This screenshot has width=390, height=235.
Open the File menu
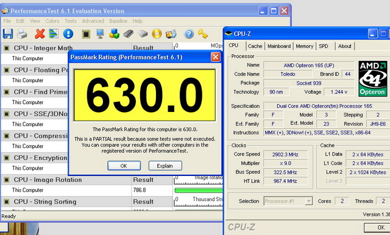pyautogui.click(x=7, y=21)
